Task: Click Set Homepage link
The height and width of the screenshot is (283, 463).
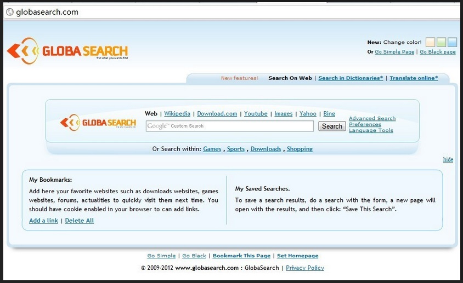Action: pos(298,256)
